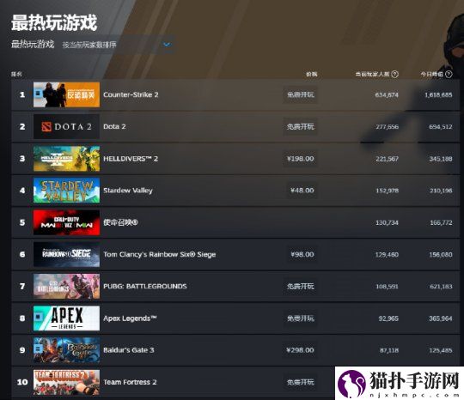Click Dota 2 peak value 694,512
Screen dimensions: 464x400
[x=441, y=127]
